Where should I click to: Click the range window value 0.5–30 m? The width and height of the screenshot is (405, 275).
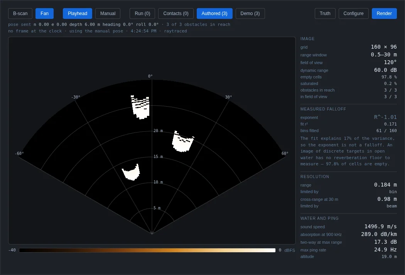383,54
